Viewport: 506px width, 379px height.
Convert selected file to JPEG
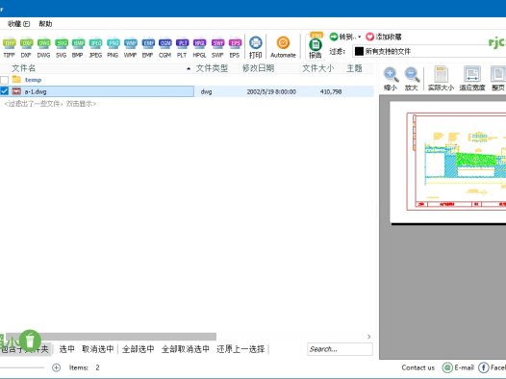coord(95,48)
